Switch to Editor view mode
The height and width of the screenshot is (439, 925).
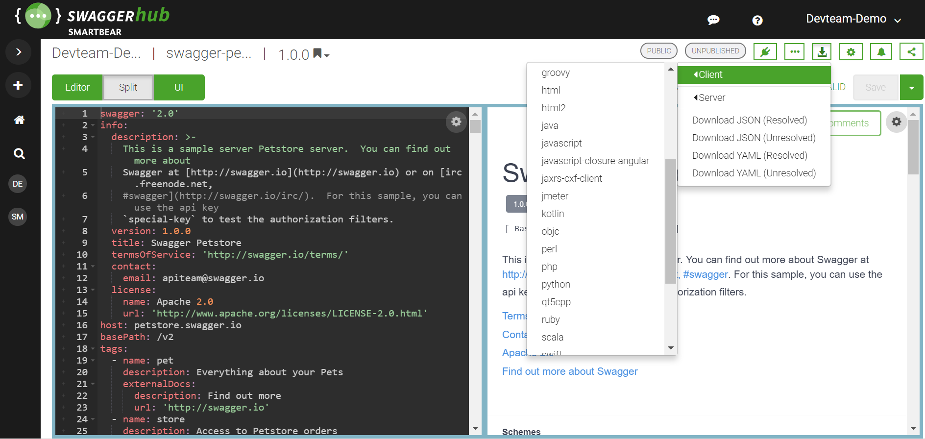point(77,87)
